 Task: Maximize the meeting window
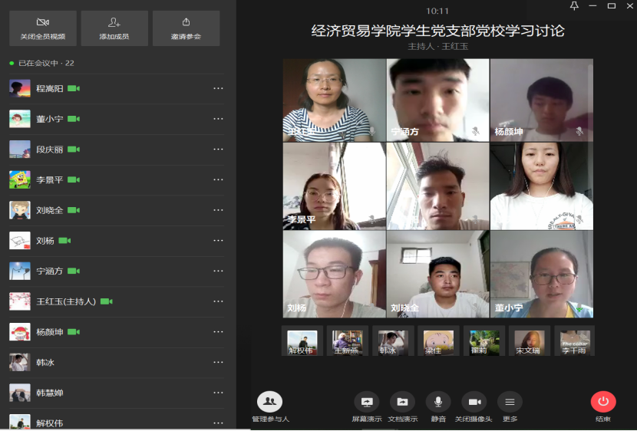(x=612, y=5)
